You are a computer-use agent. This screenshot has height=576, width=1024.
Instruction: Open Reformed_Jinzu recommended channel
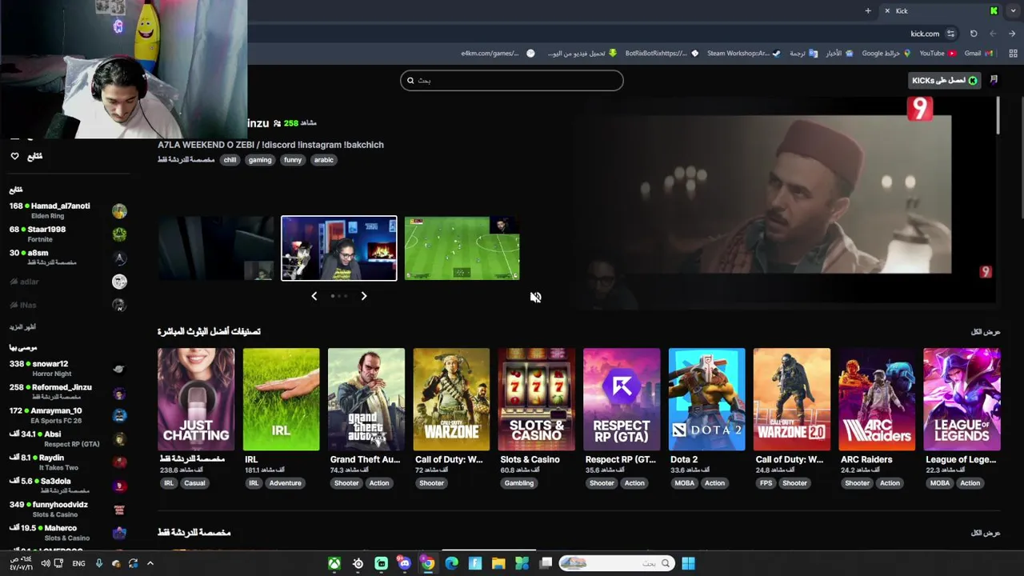68,392
